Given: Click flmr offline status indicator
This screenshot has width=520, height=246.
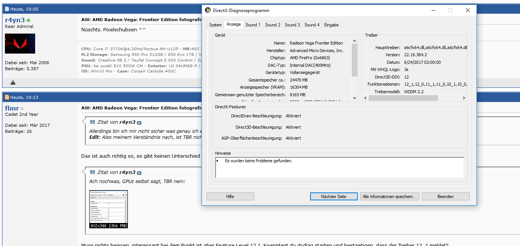Looking at the screenshot, I should click(22, 109).
